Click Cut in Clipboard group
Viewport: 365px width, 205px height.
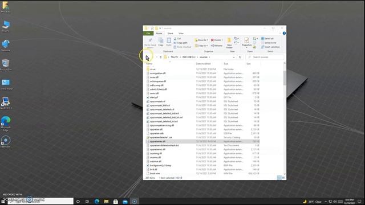pyautogui.click(x=177, y=39)
